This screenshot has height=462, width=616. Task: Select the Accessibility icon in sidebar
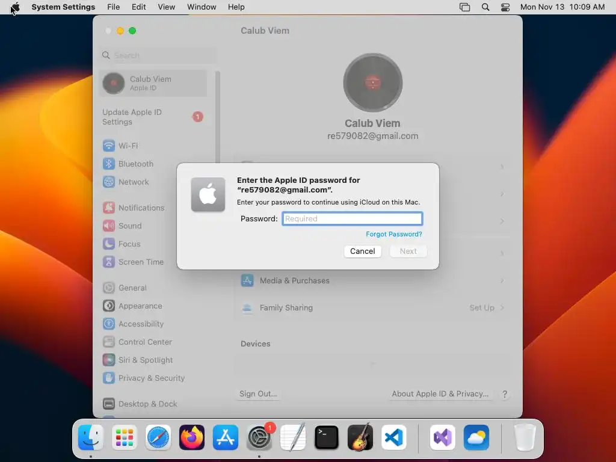(x=109, y=324)
